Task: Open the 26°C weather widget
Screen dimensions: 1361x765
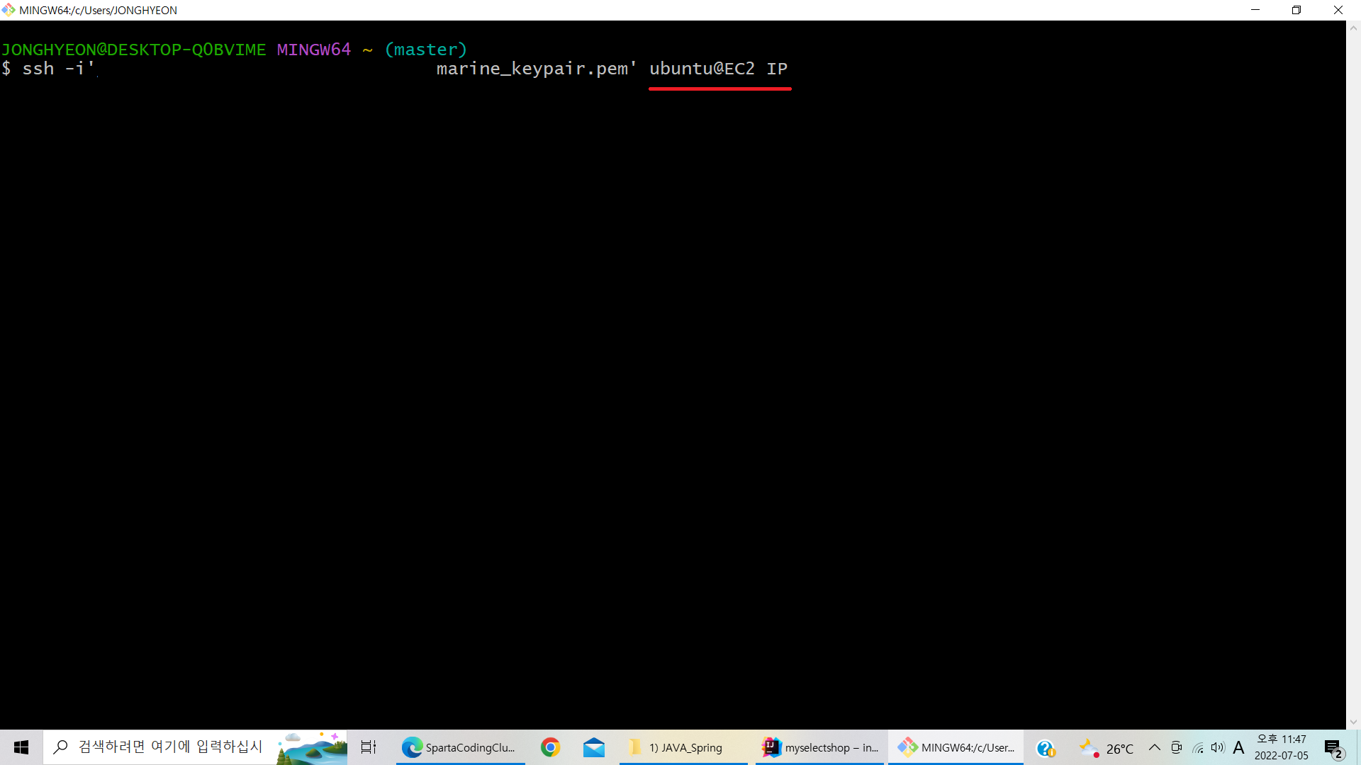Action: (x=1107, y=748)
